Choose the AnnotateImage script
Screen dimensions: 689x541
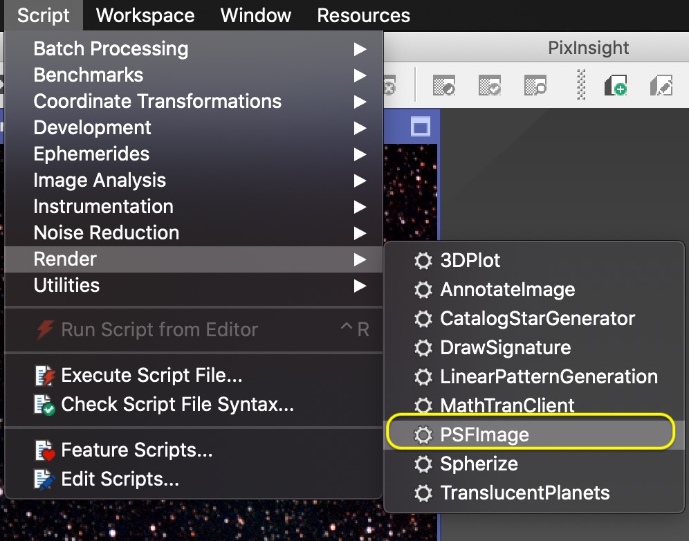click(507, 290)
